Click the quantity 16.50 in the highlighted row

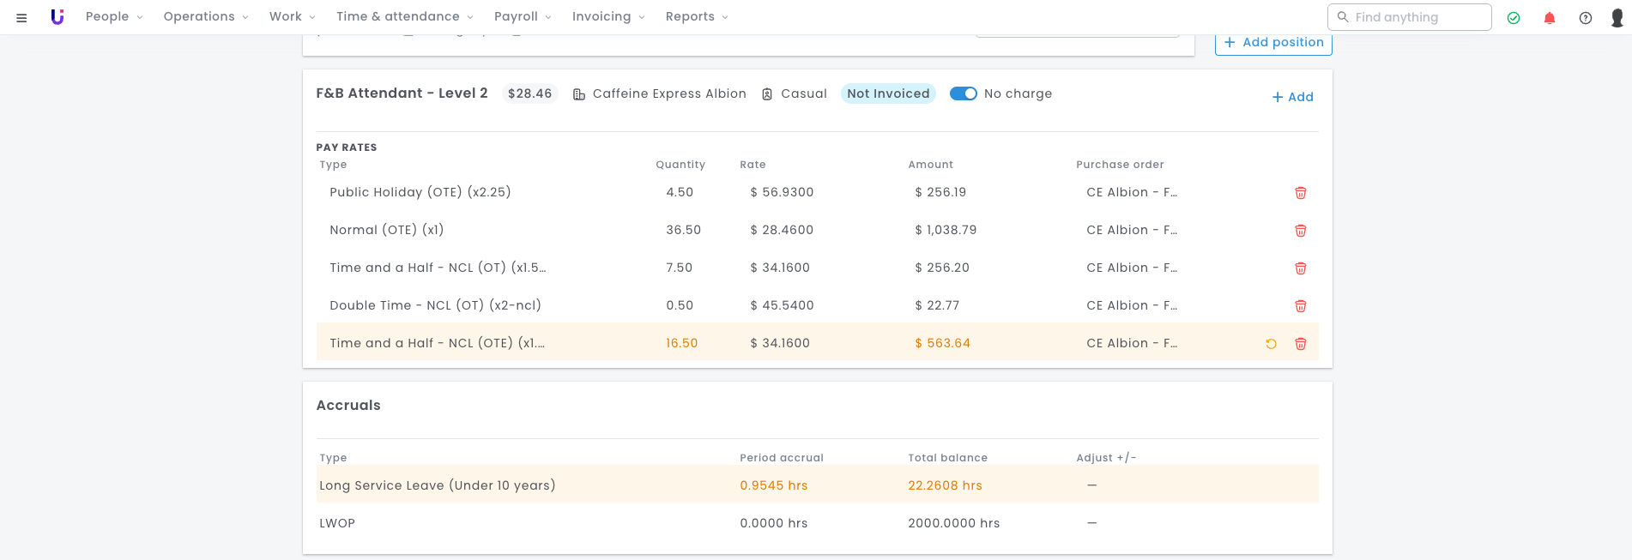(681, 343)
